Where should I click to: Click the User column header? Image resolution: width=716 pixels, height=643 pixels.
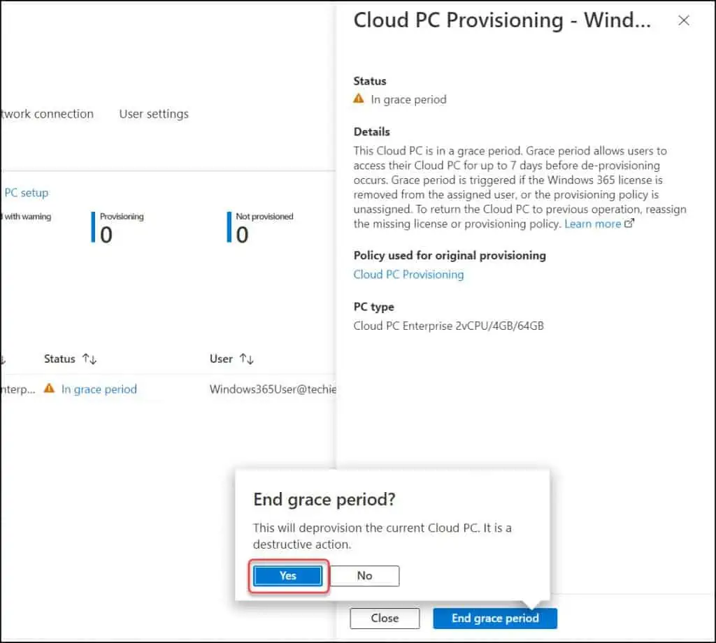(221, 359)
